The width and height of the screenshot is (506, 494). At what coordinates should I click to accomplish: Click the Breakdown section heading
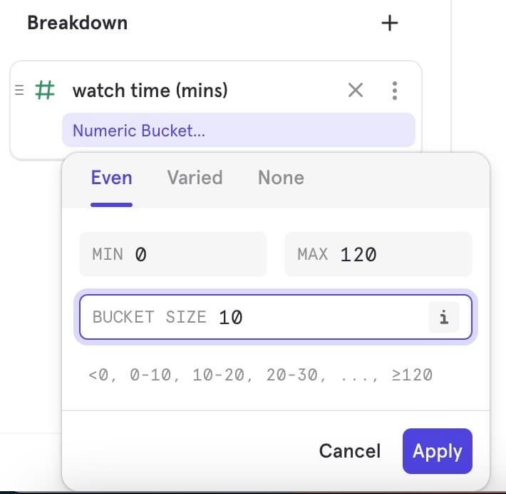point(77,23)
